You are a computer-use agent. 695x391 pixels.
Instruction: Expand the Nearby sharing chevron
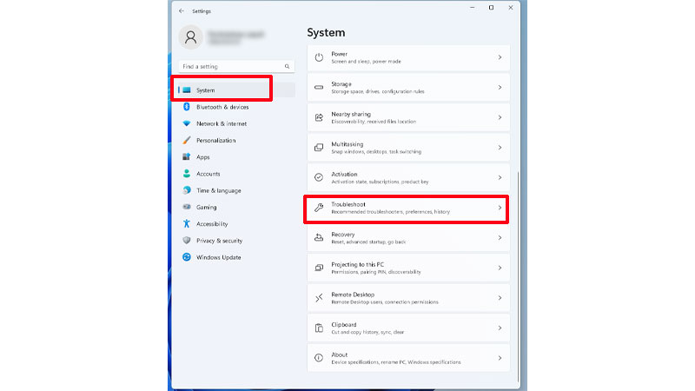tap(500, 117)
